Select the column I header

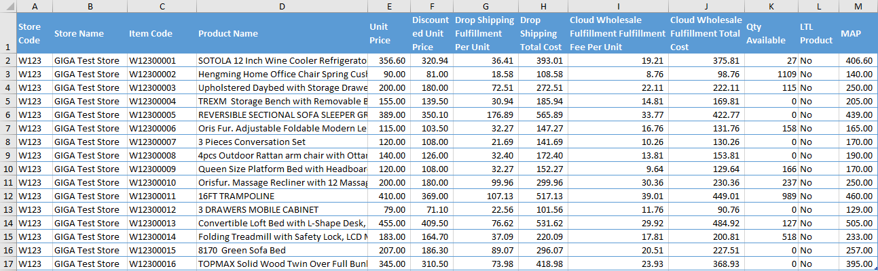point(617,6)
